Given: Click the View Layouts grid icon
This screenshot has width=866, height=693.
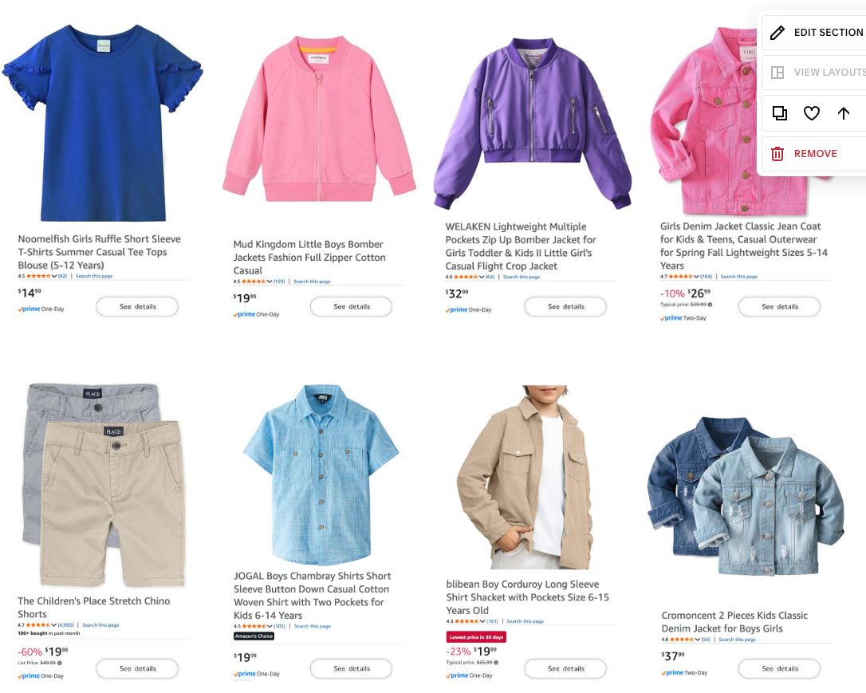Looking at the screenshot, I should [777, 73].
